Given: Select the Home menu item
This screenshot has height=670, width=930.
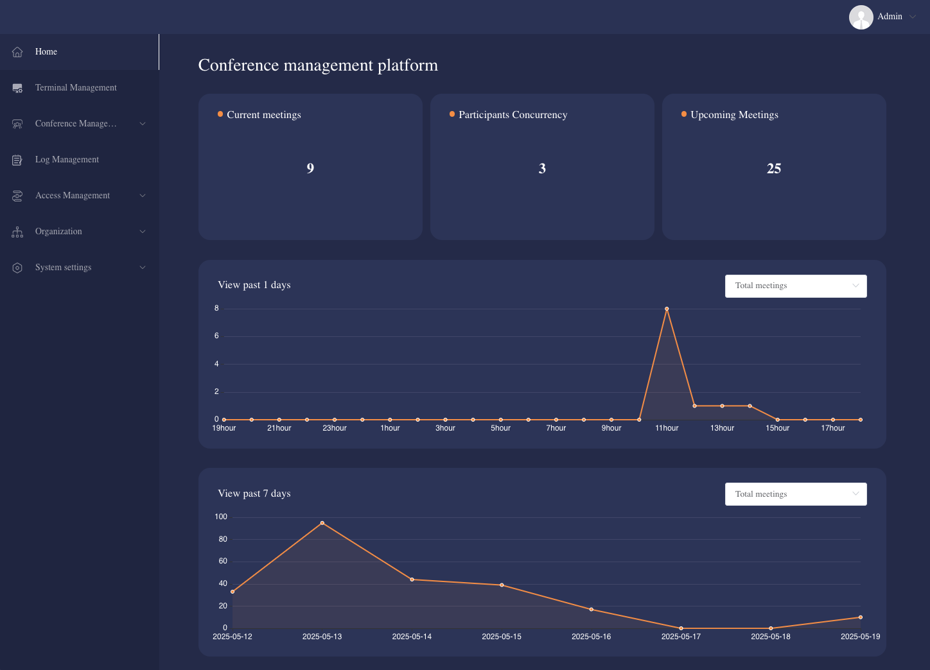Looking at the screenshot, I should 46,51.
